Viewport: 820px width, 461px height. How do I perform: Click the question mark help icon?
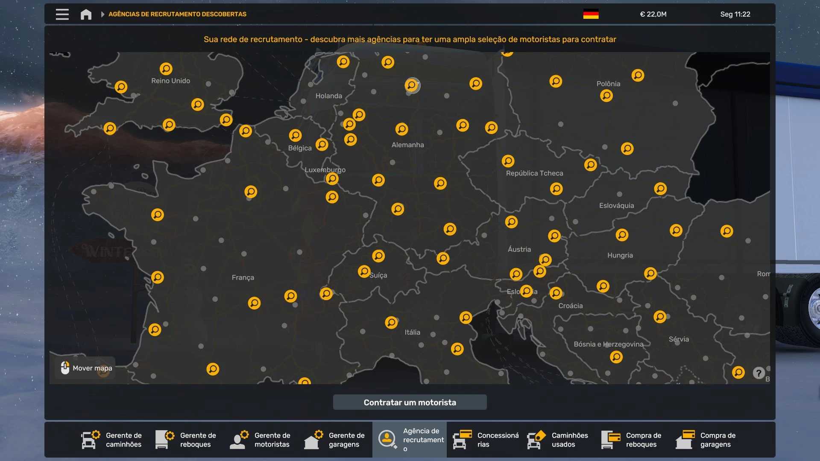point(758,373)
